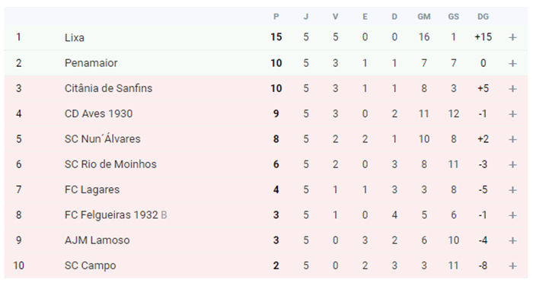Click SC Campo team name
Viewport: 533px width, 286px height.
click(x=91, y=265)
